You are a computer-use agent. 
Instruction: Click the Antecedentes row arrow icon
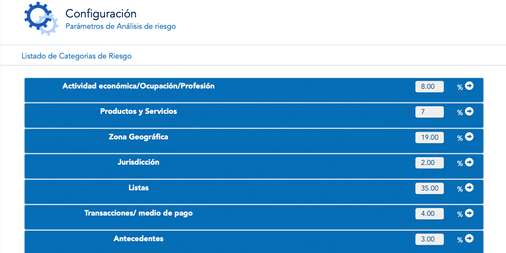[469, 238]
